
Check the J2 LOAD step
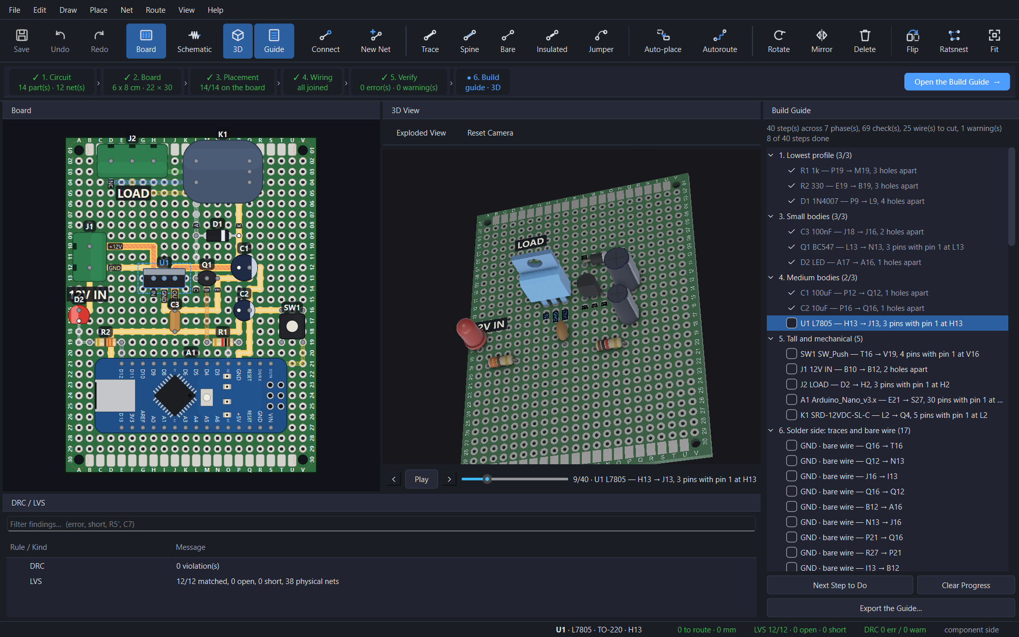(791, 384)
